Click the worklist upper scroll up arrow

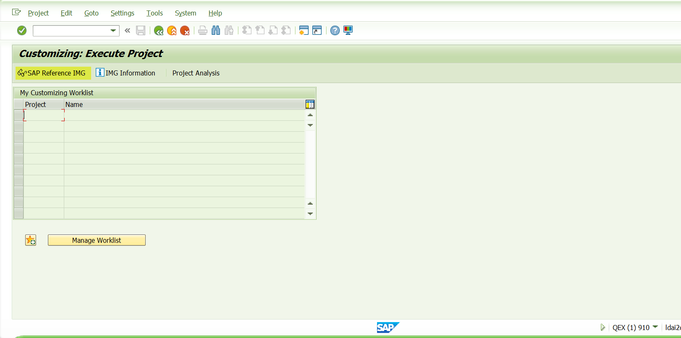(310, 115)
